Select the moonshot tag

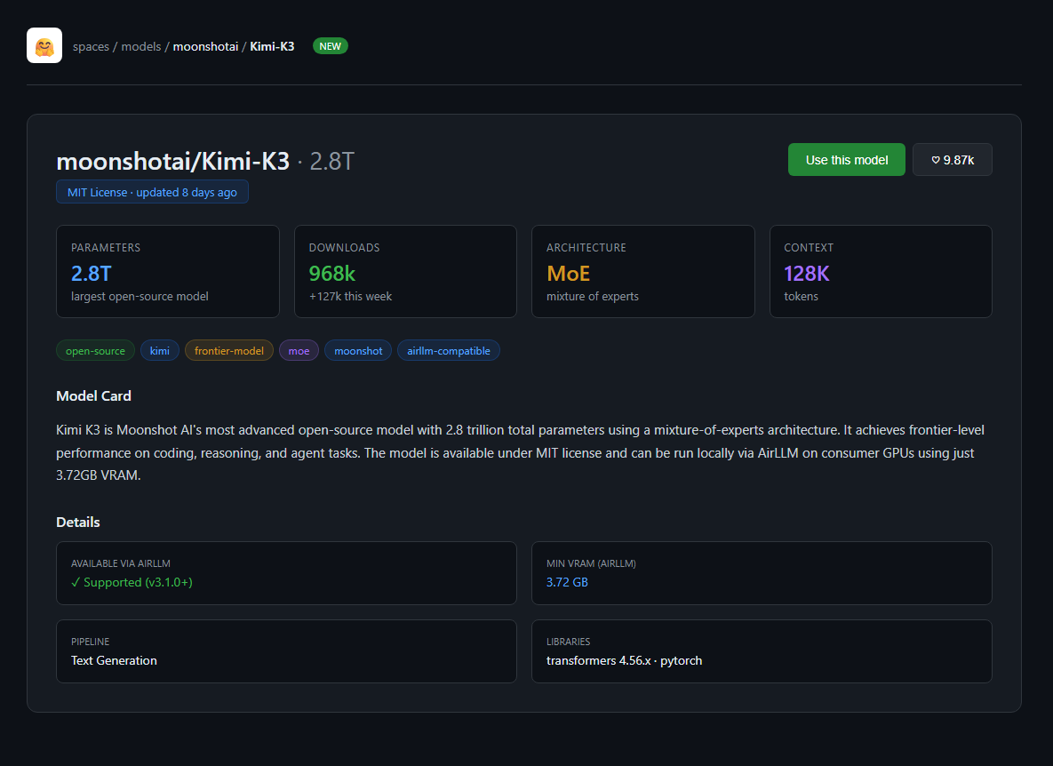[358, 350]
